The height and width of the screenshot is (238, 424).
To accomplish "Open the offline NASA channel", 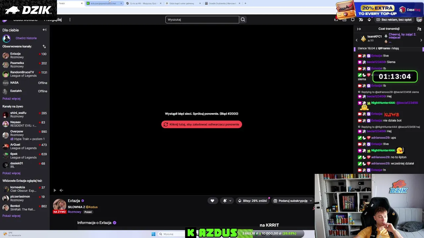I will tap(25, 83).
